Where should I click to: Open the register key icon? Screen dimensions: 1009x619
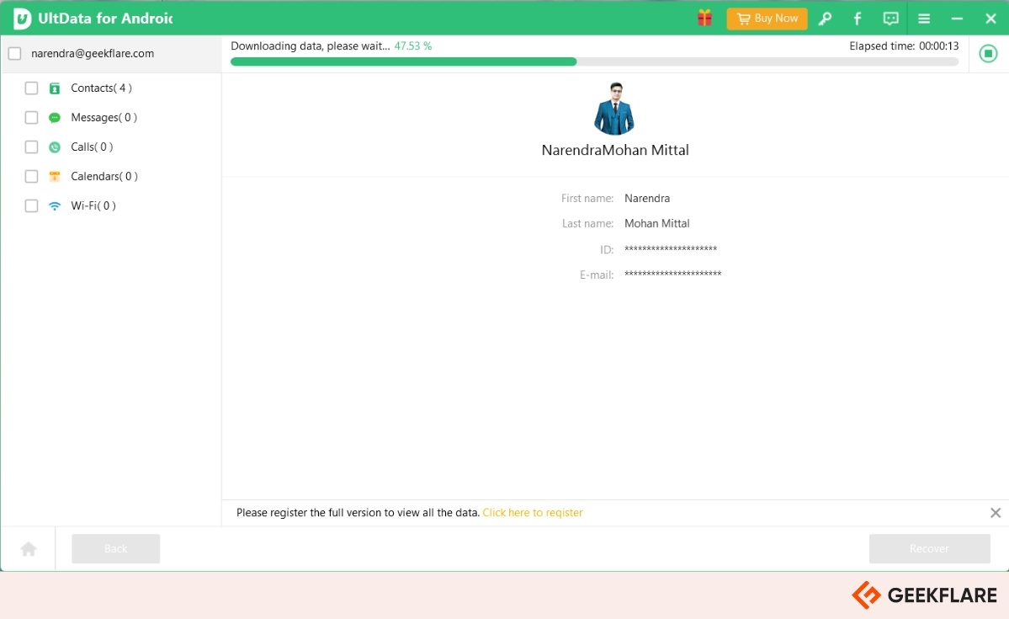click(x=825, y=19)
